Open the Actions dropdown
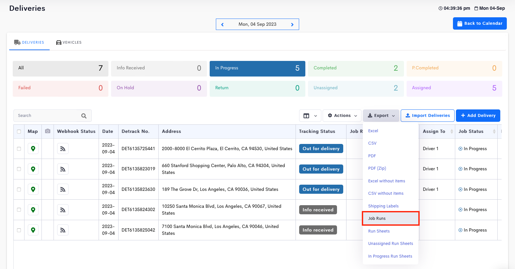Viewport: 515px width, 269px height. point(342,116)
